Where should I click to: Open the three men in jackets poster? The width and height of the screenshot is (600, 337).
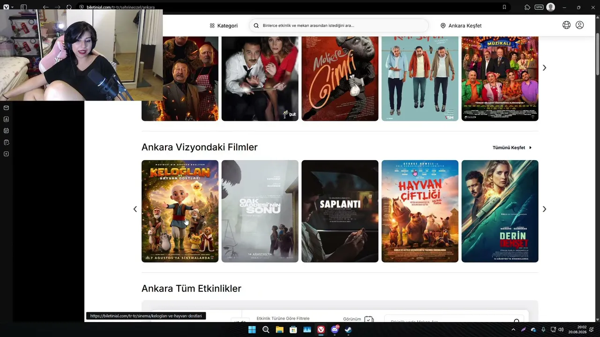[x=420, y=79]
